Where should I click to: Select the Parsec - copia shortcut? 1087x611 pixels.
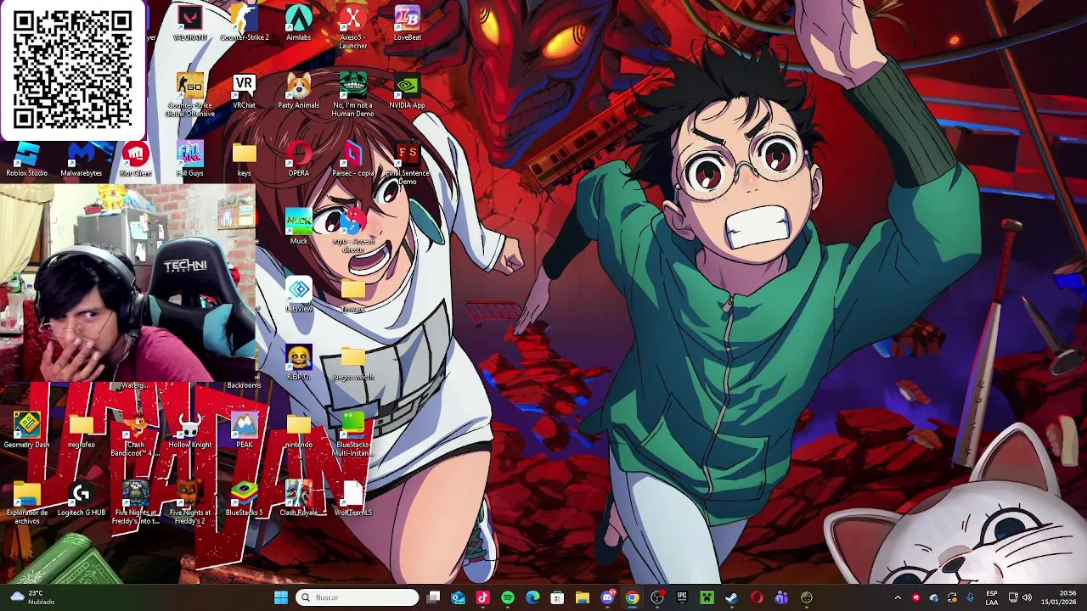click(x=352, y=159)
